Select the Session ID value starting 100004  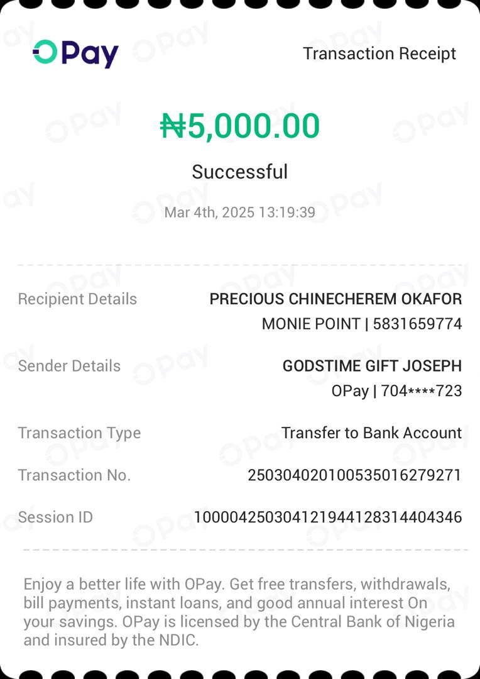point(327,517)
